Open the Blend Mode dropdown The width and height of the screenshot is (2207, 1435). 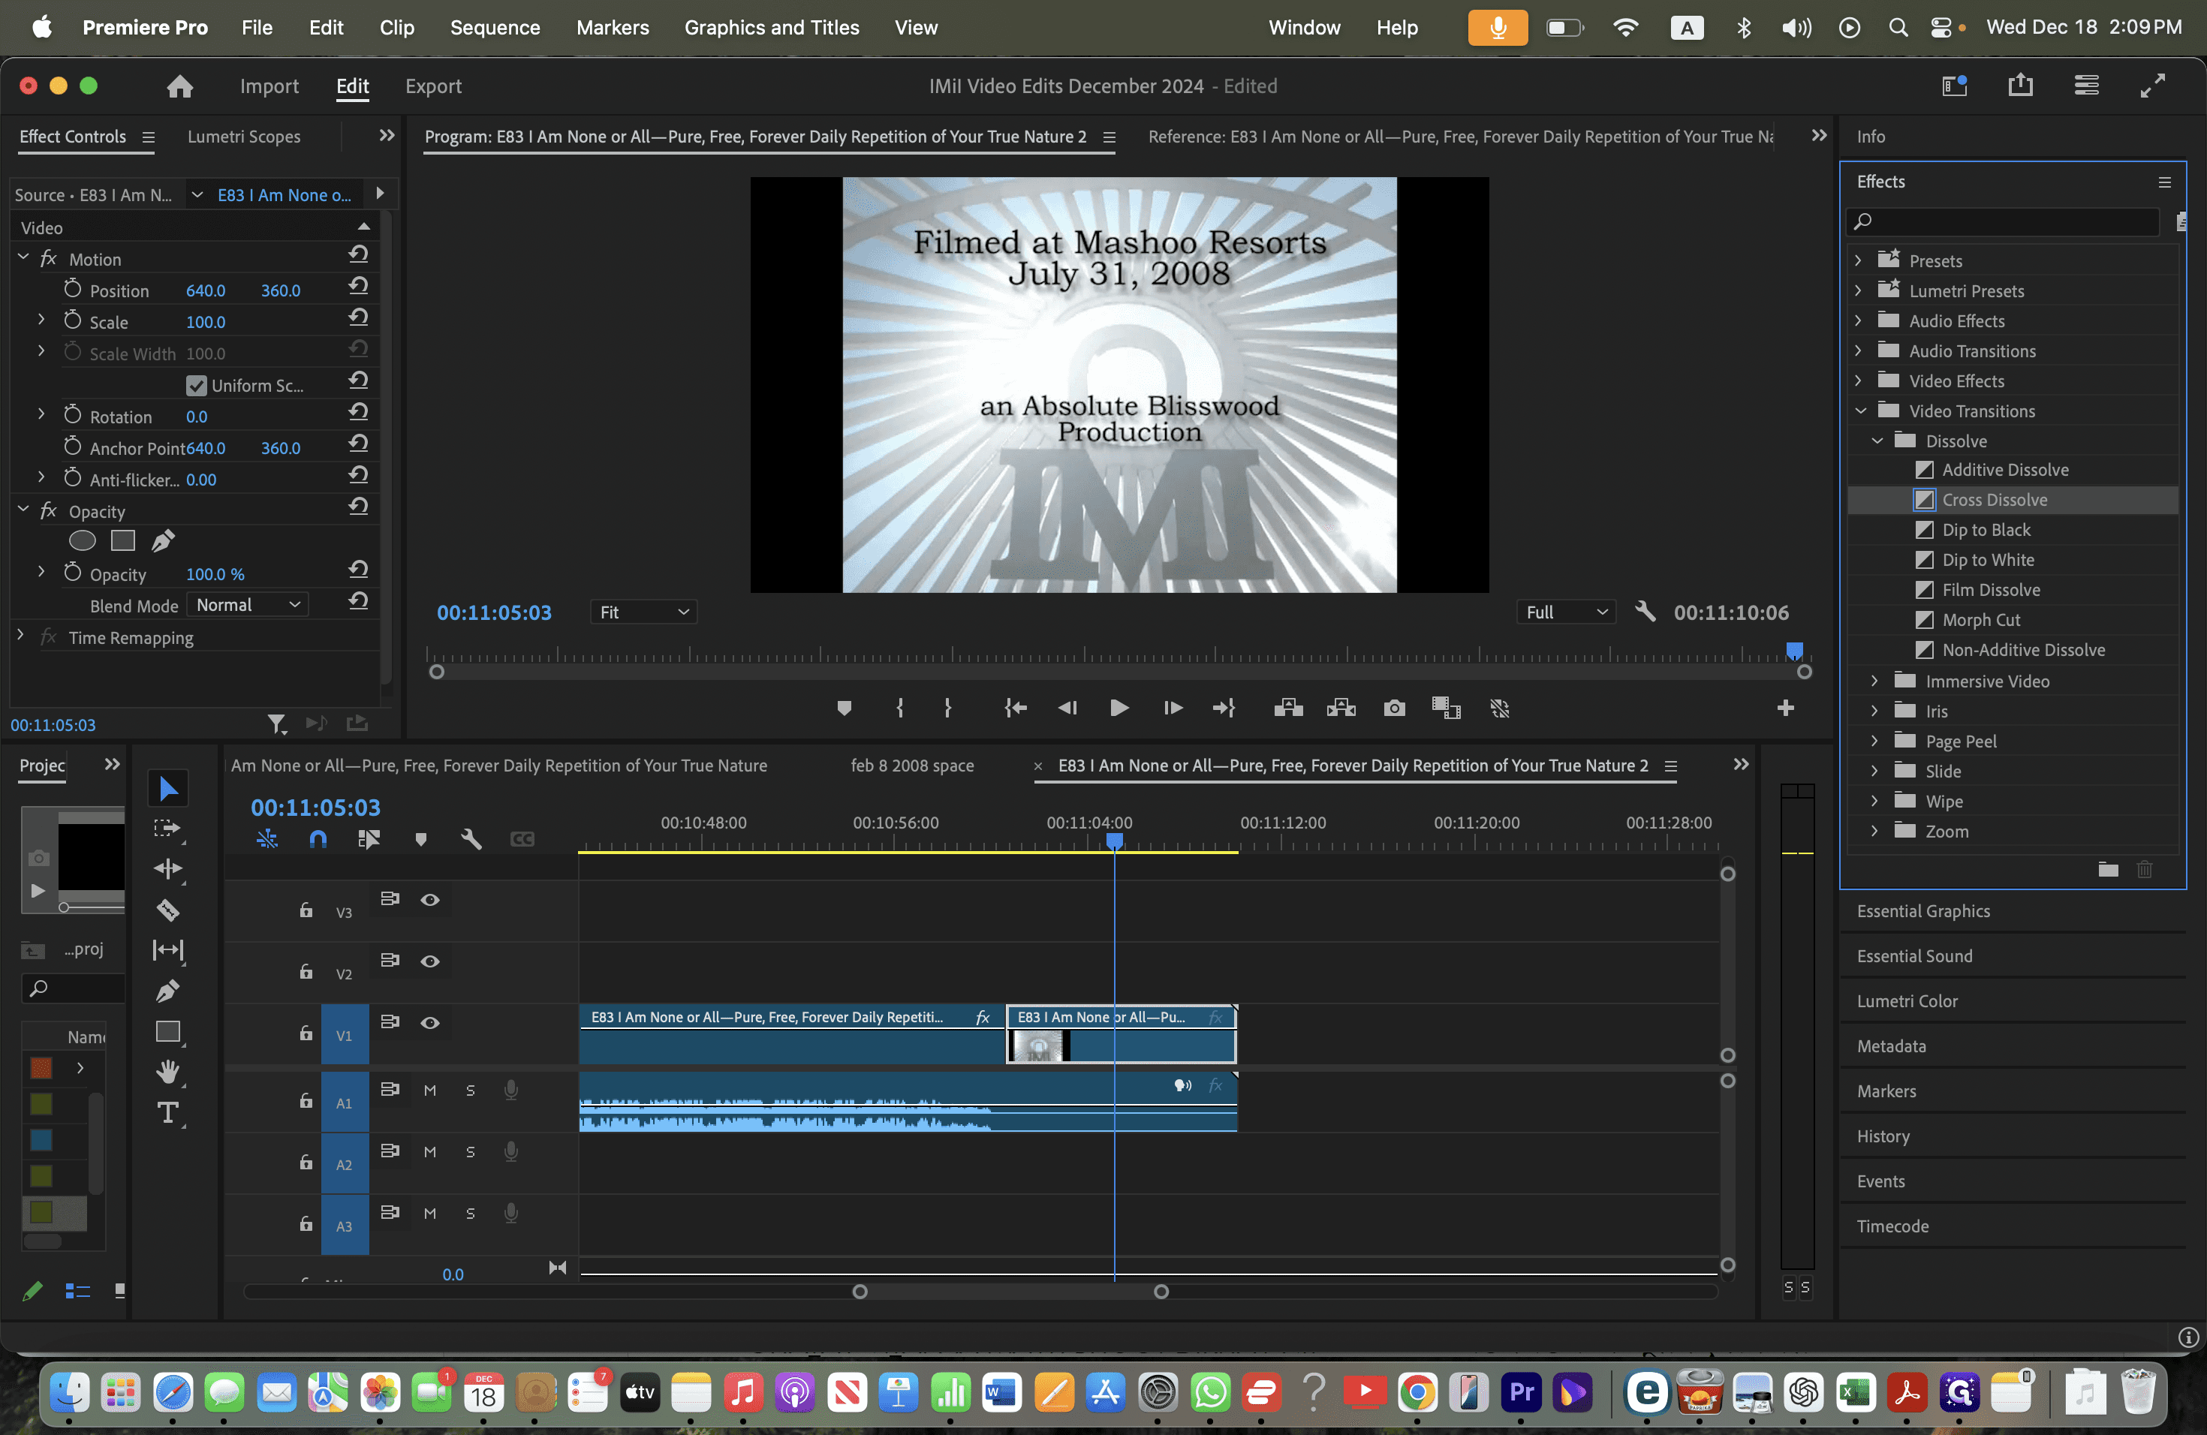tap(248, 606)
